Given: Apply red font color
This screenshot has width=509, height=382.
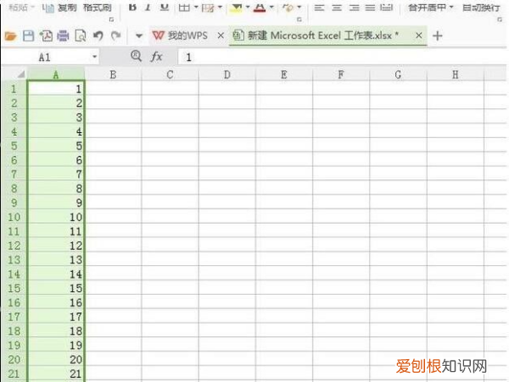Looking at the screenshot, I should coord(260,7).
